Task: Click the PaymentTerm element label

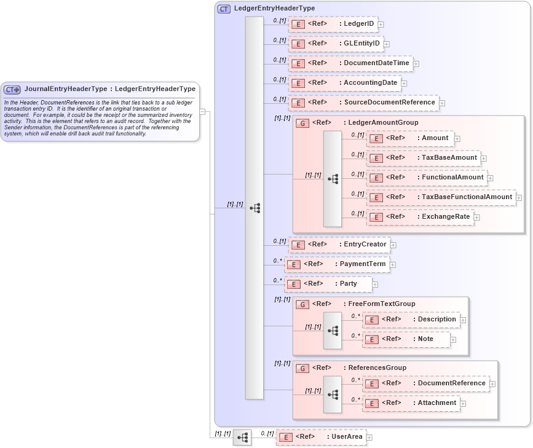Action: (x=363, y=264)
